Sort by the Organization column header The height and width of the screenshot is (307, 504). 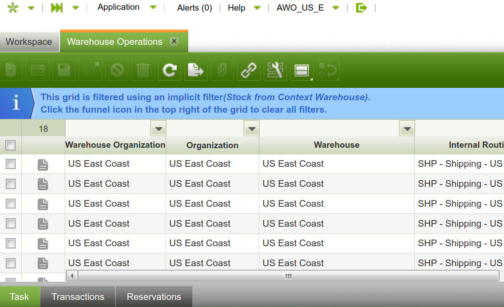coord(212,145)
